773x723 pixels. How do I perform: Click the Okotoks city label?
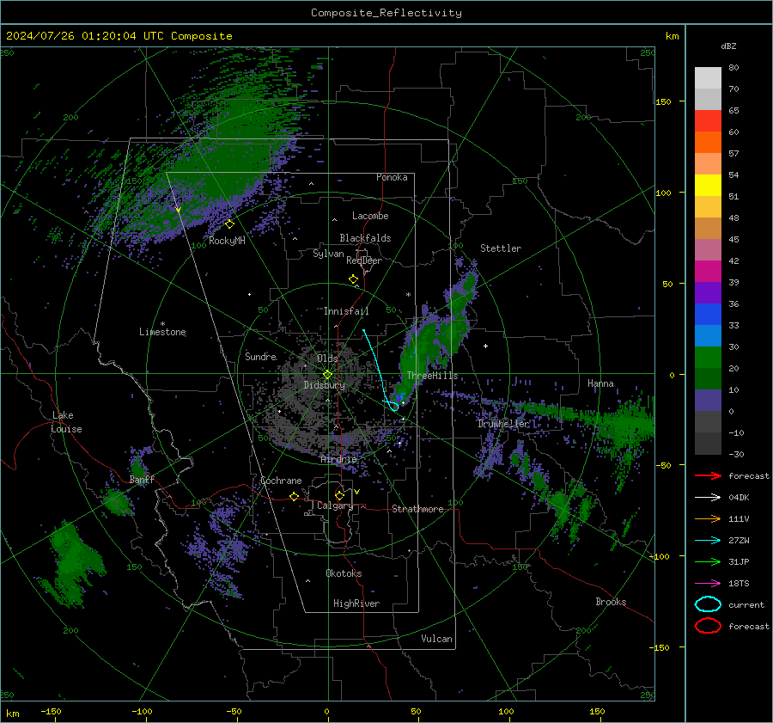click(344, 573)
